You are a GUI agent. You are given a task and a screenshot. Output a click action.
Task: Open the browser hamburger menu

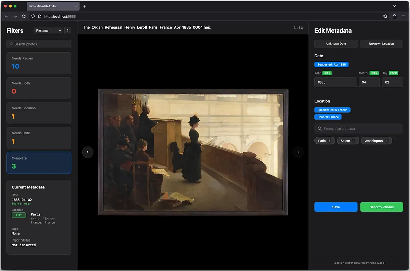click(x=403, y=16)
